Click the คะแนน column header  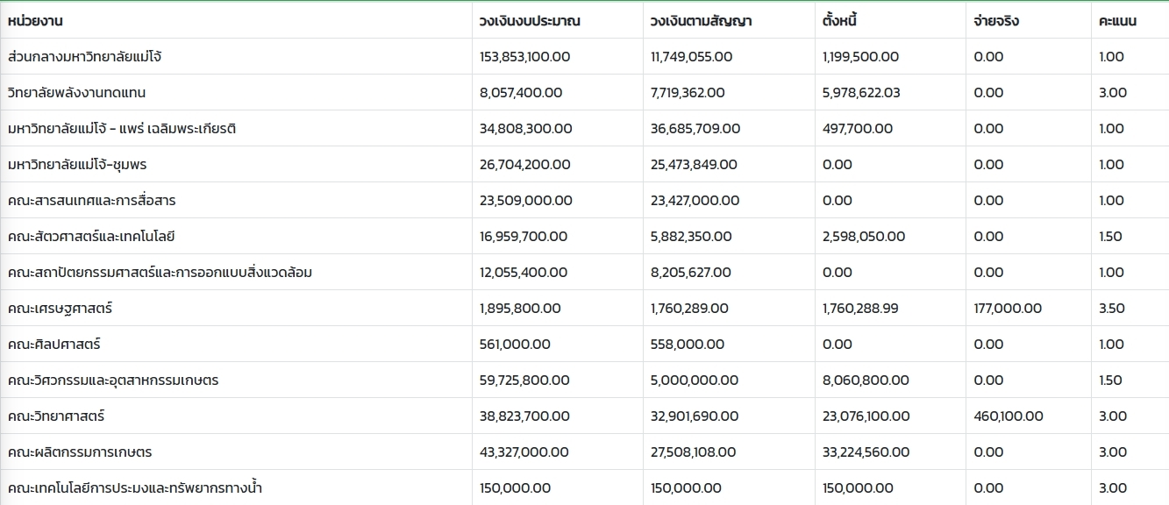pos(1117,21)
